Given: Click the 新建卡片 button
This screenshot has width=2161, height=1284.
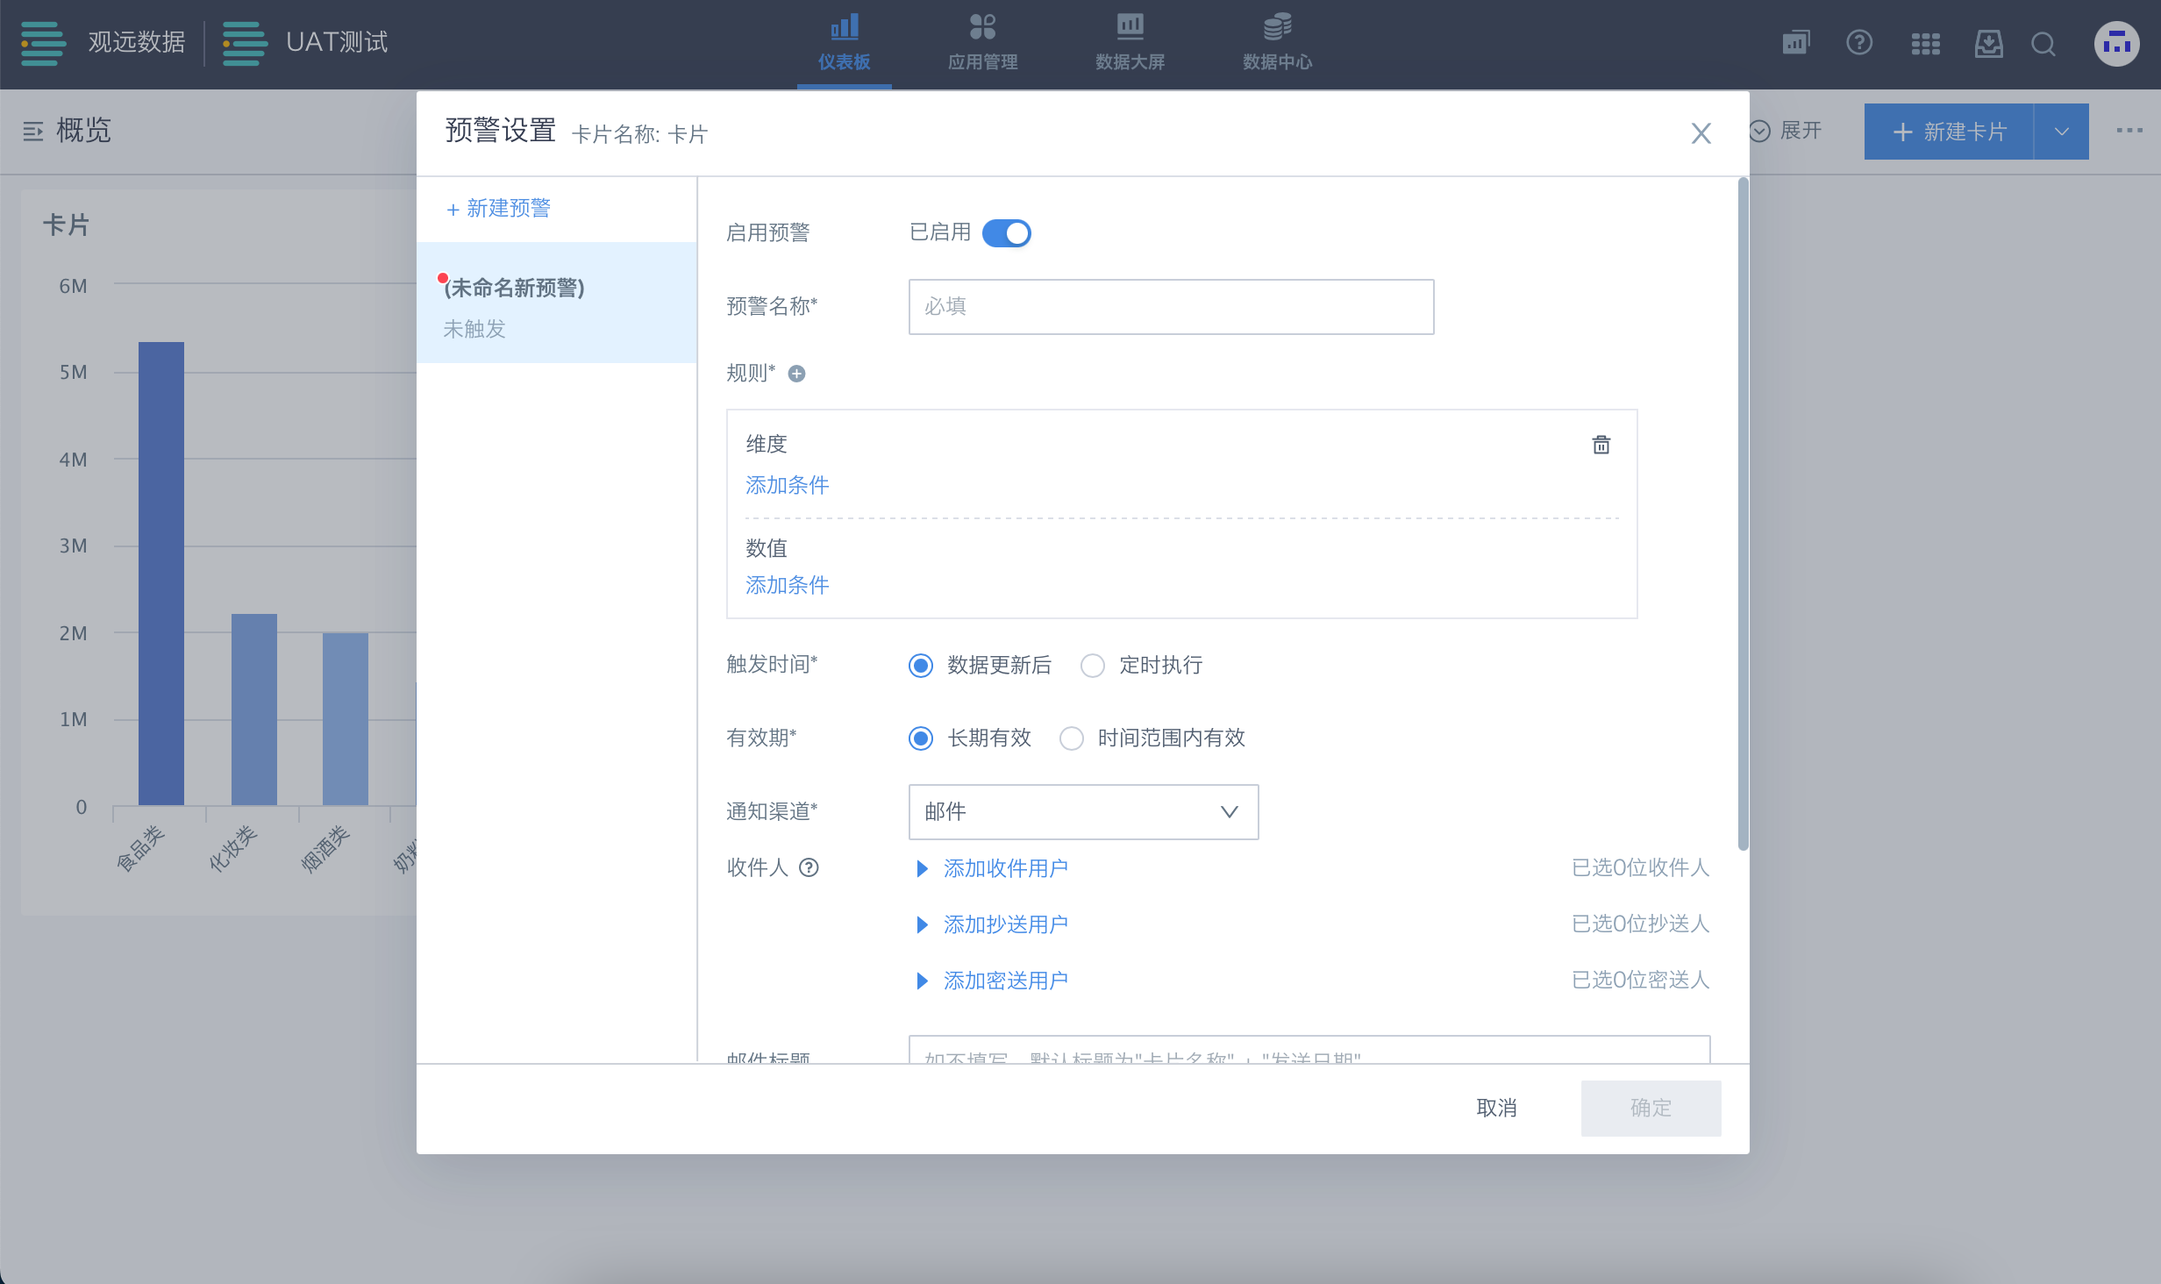Looking at the screenshot, I should 1949,132.
